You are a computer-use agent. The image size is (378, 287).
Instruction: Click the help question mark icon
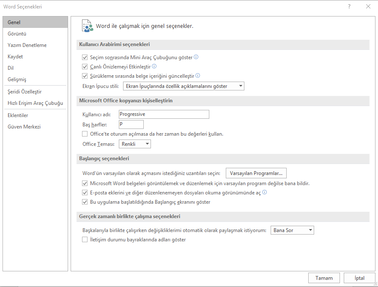click(349, 7)
